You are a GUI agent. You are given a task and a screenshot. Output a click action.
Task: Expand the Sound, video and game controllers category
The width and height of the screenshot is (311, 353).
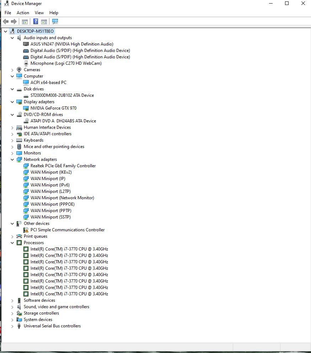click(x=12, y=307)
